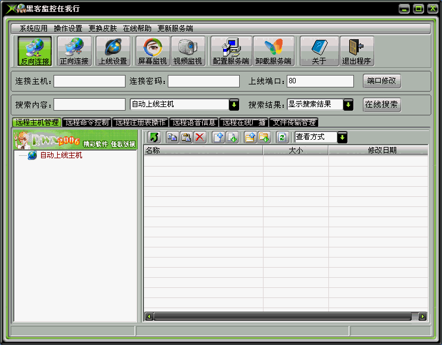Click the 连接主机 (connect host) input field

click(x=89, y=81)
